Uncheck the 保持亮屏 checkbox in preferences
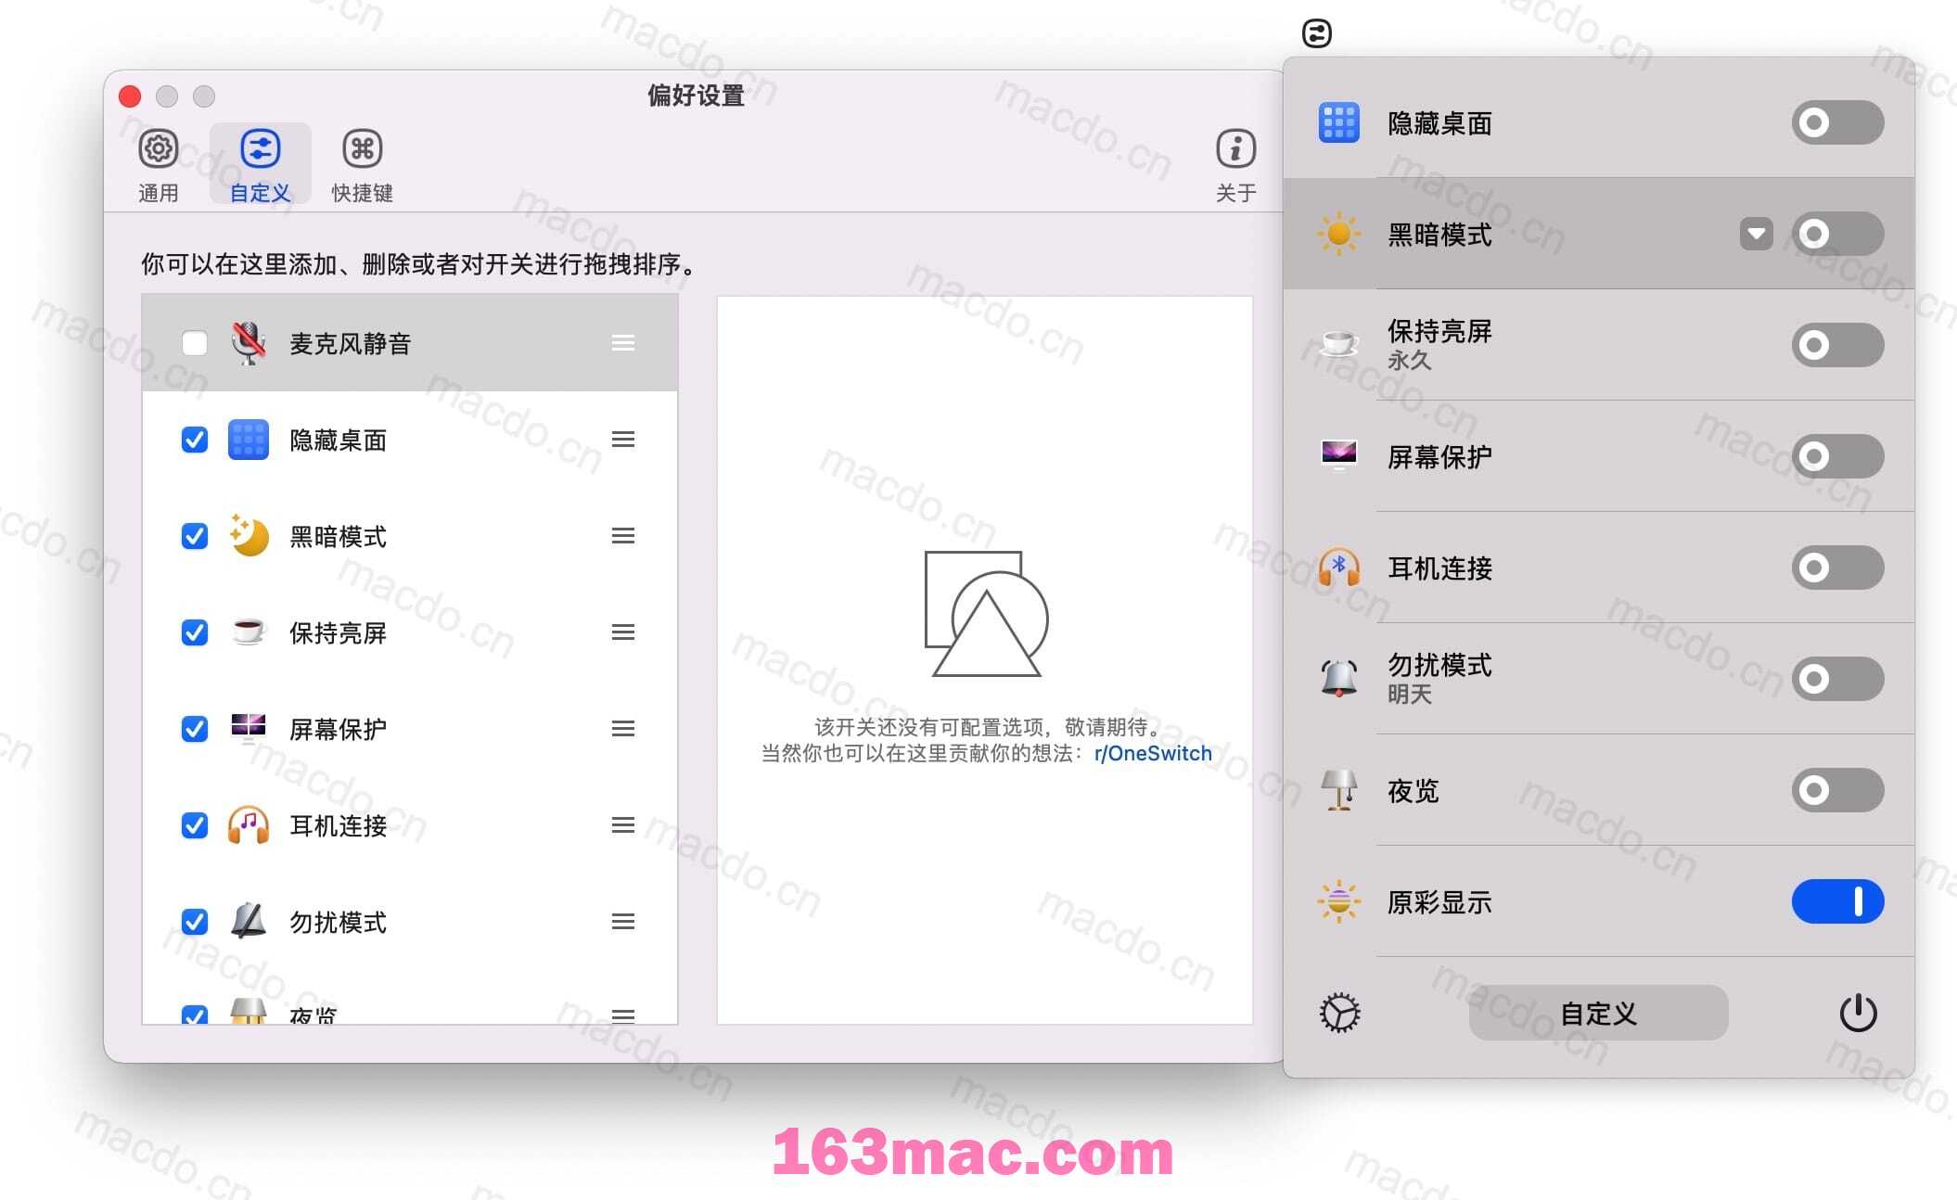The image size is (1957, 1200). pyautogui.click(x=195, y=632)
